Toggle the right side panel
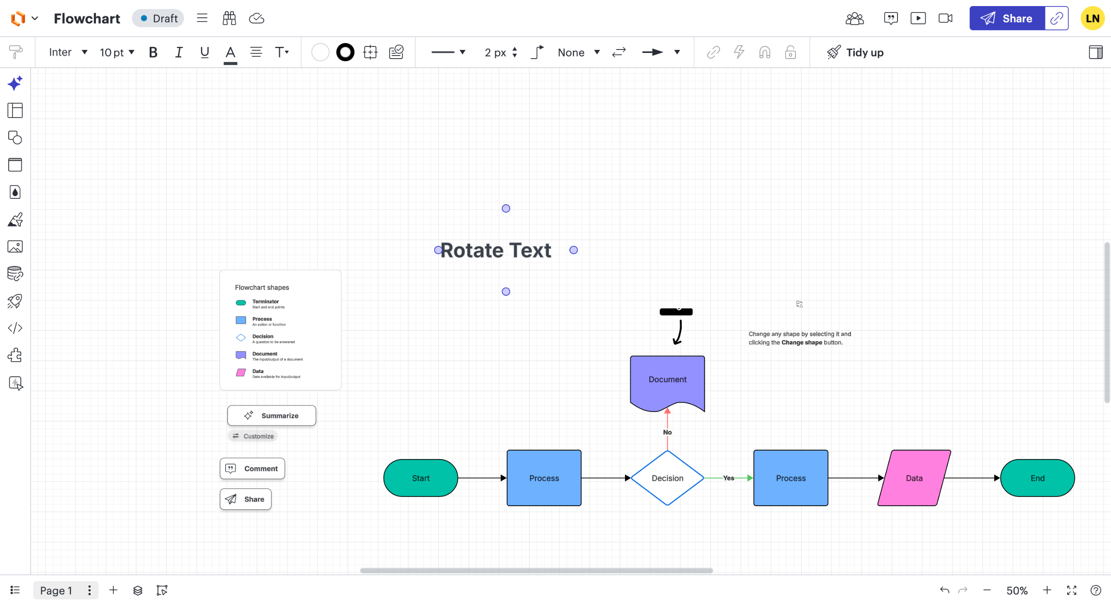Viewport: 1111px width, 605px height. tap(1095, 52)
